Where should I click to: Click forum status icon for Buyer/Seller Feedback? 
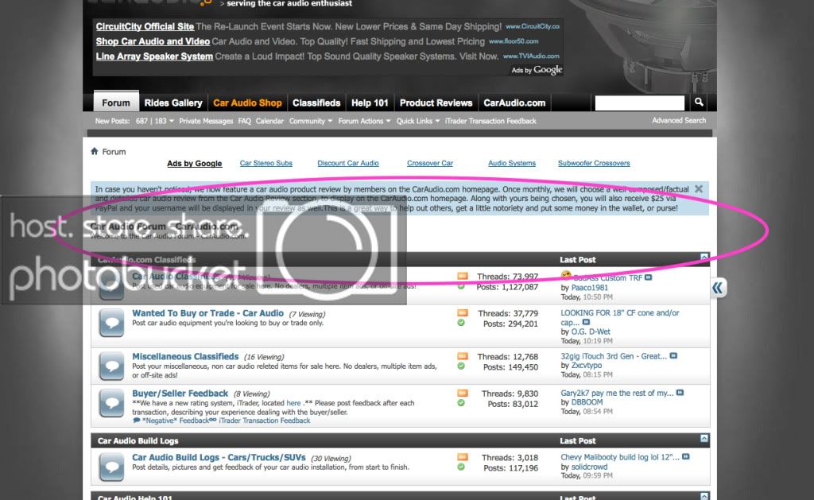click(x=111, y=404)
